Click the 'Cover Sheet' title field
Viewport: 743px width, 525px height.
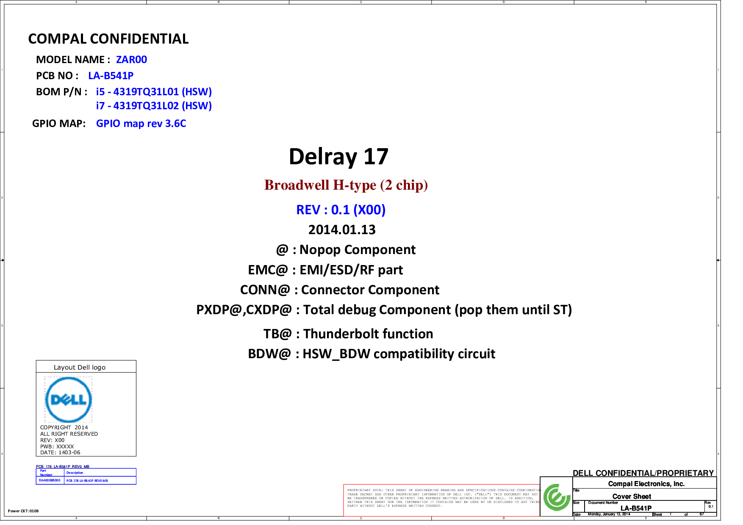point(632,497)
